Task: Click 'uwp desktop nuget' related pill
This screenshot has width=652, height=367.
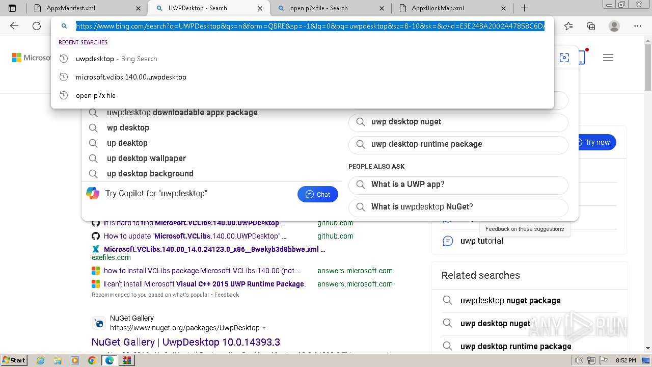Action: click(x=458, y=122)
